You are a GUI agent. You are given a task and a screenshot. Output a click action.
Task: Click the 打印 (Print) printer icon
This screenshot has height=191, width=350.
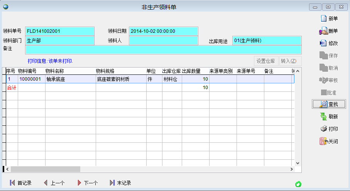[323, 129]
